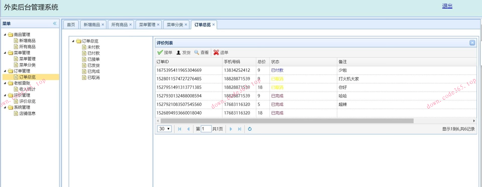Go to the next page arrow
Viewport: 482px width, 187px height.
[231, 129]
